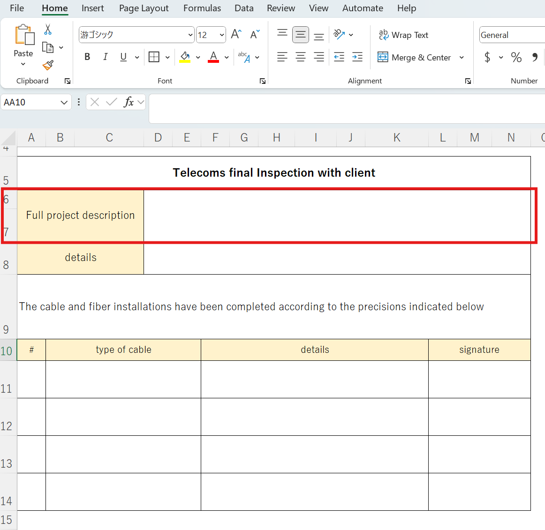Screen dimensions: 545x530
Task: Click the Decrease Font Size icon
Action: tap(255, 35)
